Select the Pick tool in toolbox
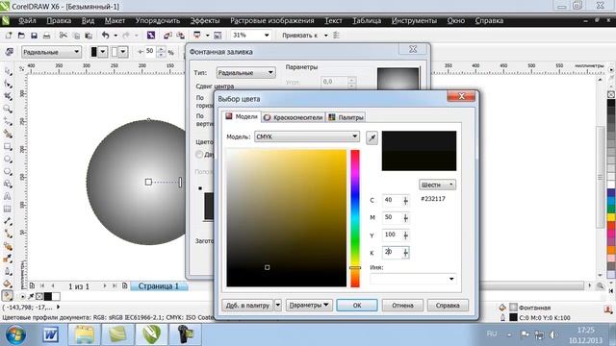This screenshot has height=346, width=616. click(x=8, y=71)
